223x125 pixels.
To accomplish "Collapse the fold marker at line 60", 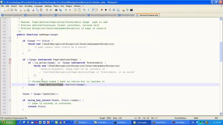I will tap(10, 100).
